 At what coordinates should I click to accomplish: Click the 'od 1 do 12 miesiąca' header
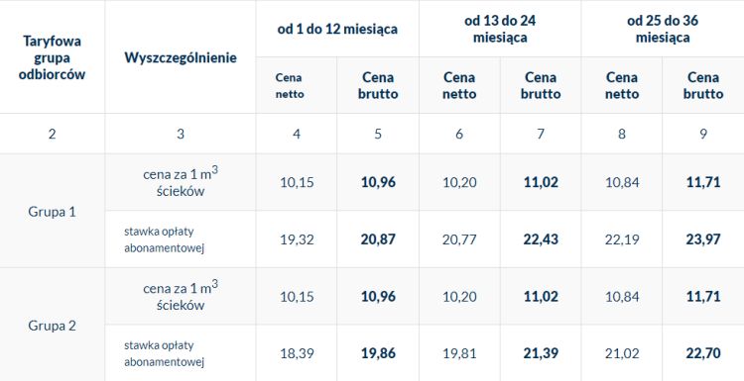coord(337,29)
